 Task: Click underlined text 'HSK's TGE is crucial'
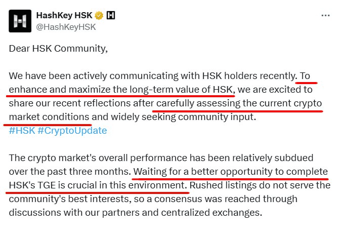(x=53, y=185)
